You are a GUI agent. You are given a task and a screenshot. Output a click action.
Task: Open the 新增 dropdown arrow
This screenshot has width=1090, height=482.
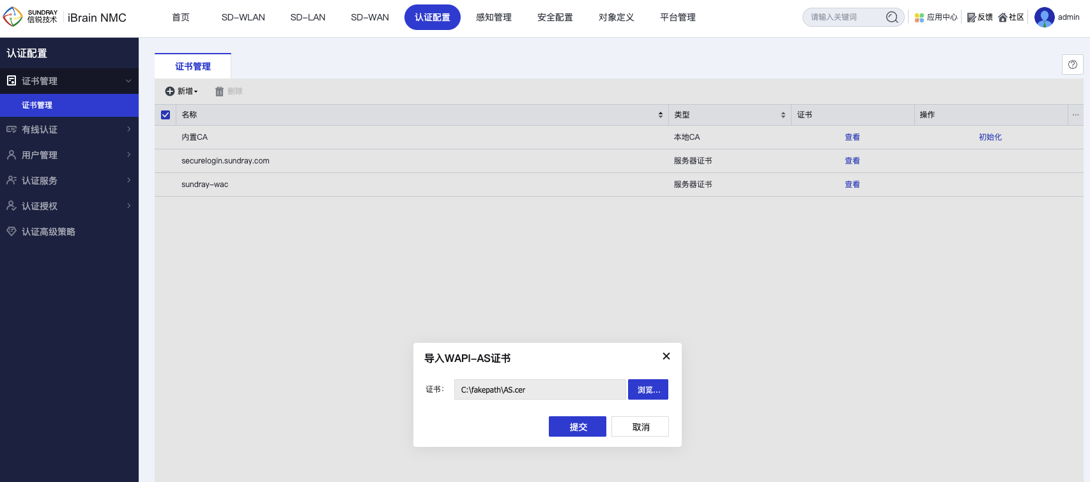[196, 92]
